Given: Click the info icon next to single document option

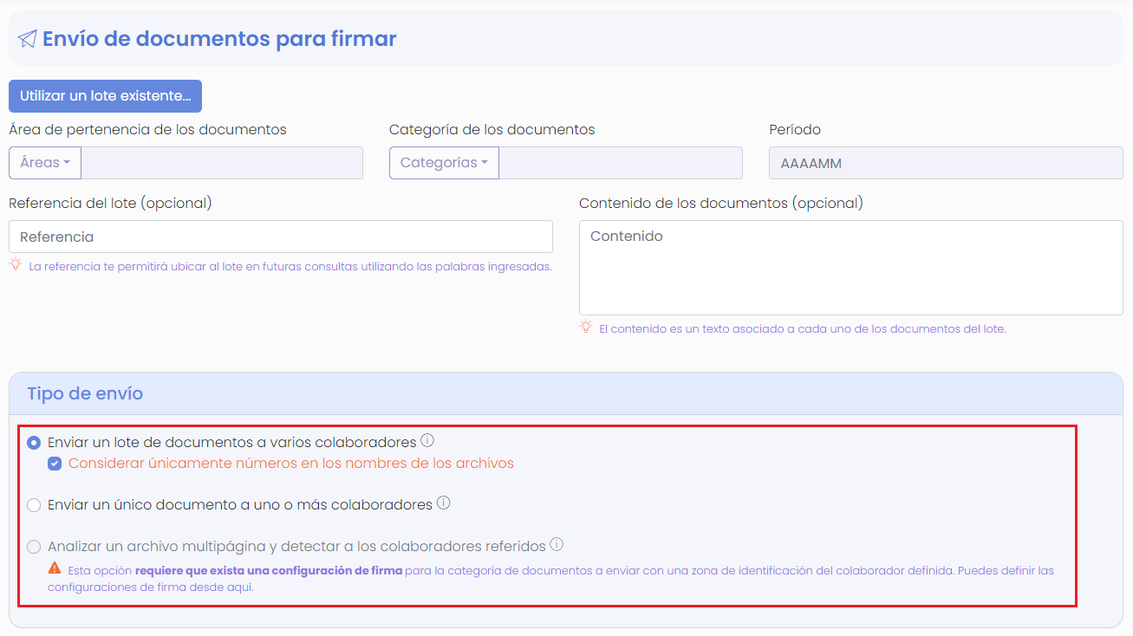Looking at the screenshot, I should pyautogui.click(x=444, y=503).
